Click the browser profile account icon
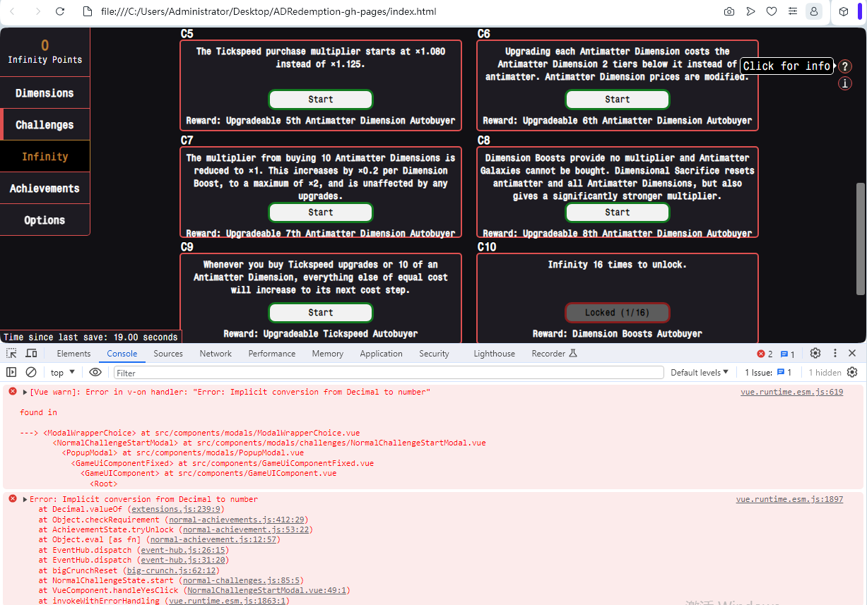Screen dimensions: 867x605 [814, 11]
